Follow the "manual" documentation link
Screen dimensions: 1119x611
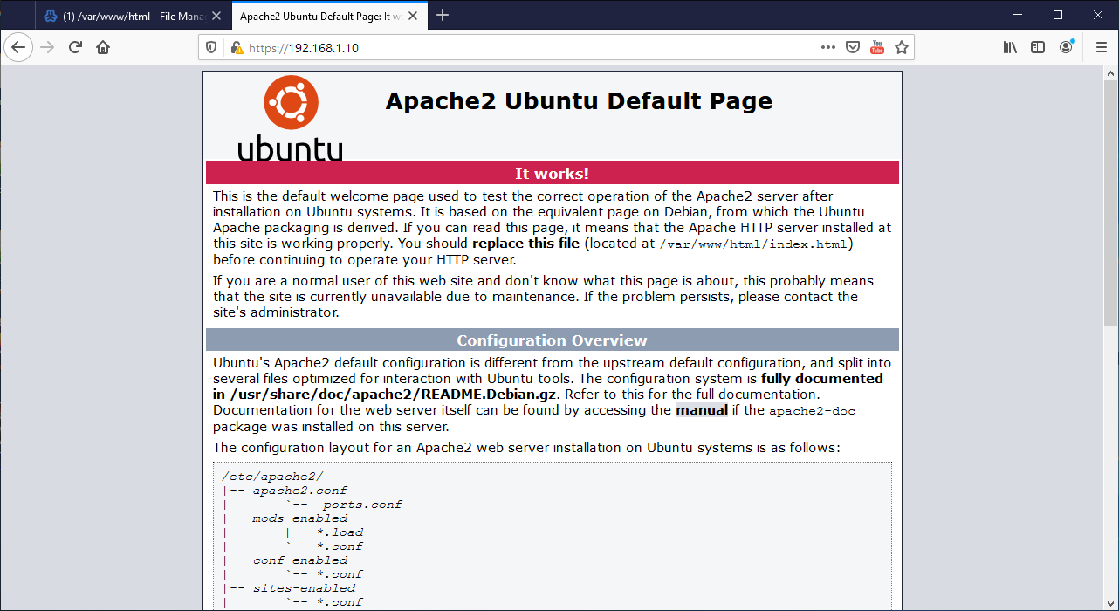coord(701,410)
